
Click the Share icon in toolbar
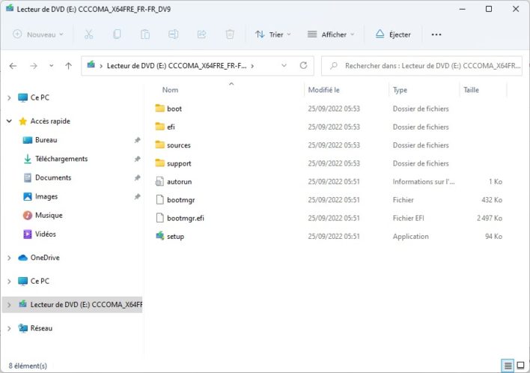(201, 34)
